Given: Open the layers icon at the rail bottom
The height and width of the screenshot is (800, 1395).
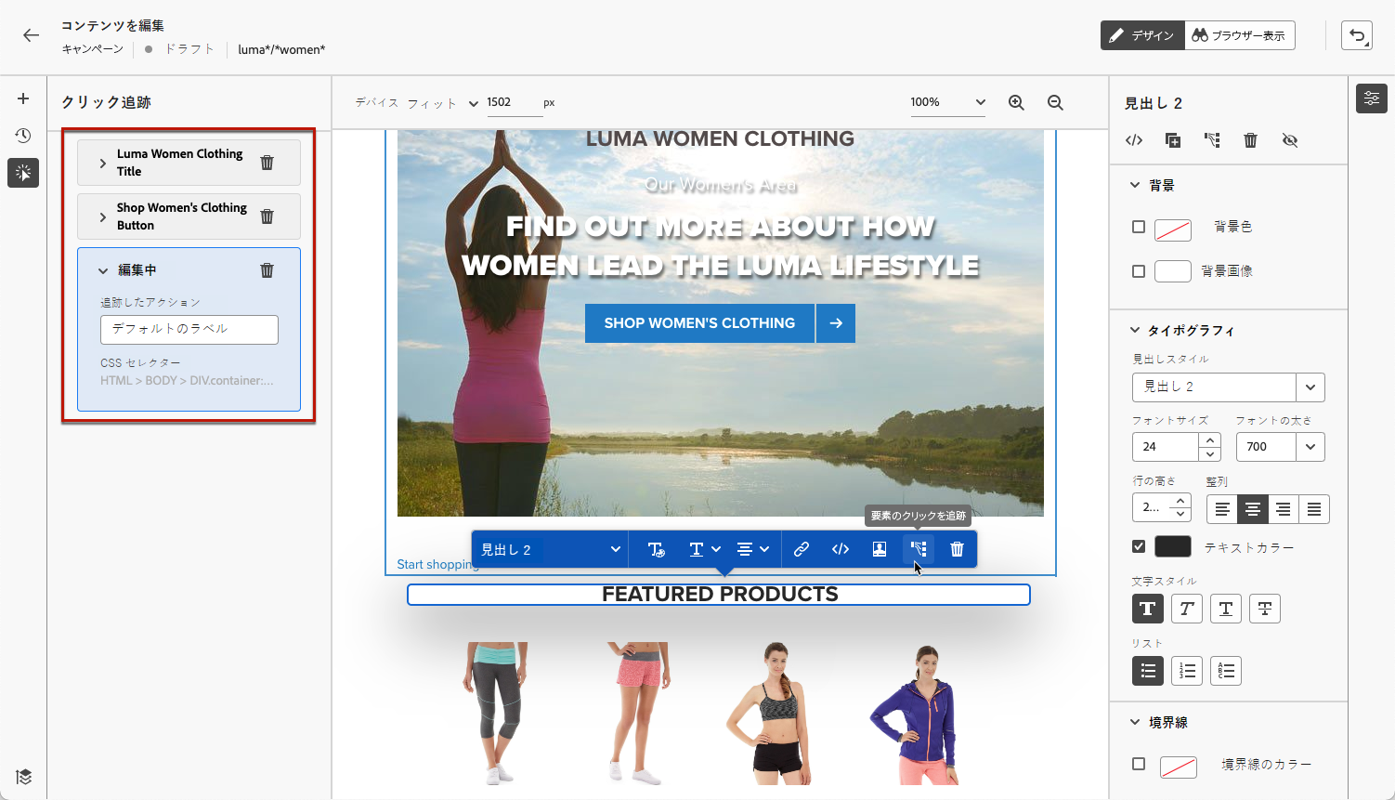Looking at the screenshot, I should pos(23,777).
